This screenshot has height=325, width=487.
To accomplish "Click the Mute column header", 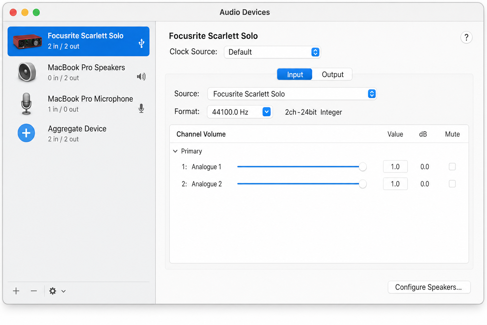I will coord(452,134).
